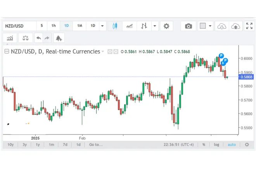The width and height of the screenshot is (256, 171).
Task: Open the chart style dropdown arrow
Action: [155, 26]
